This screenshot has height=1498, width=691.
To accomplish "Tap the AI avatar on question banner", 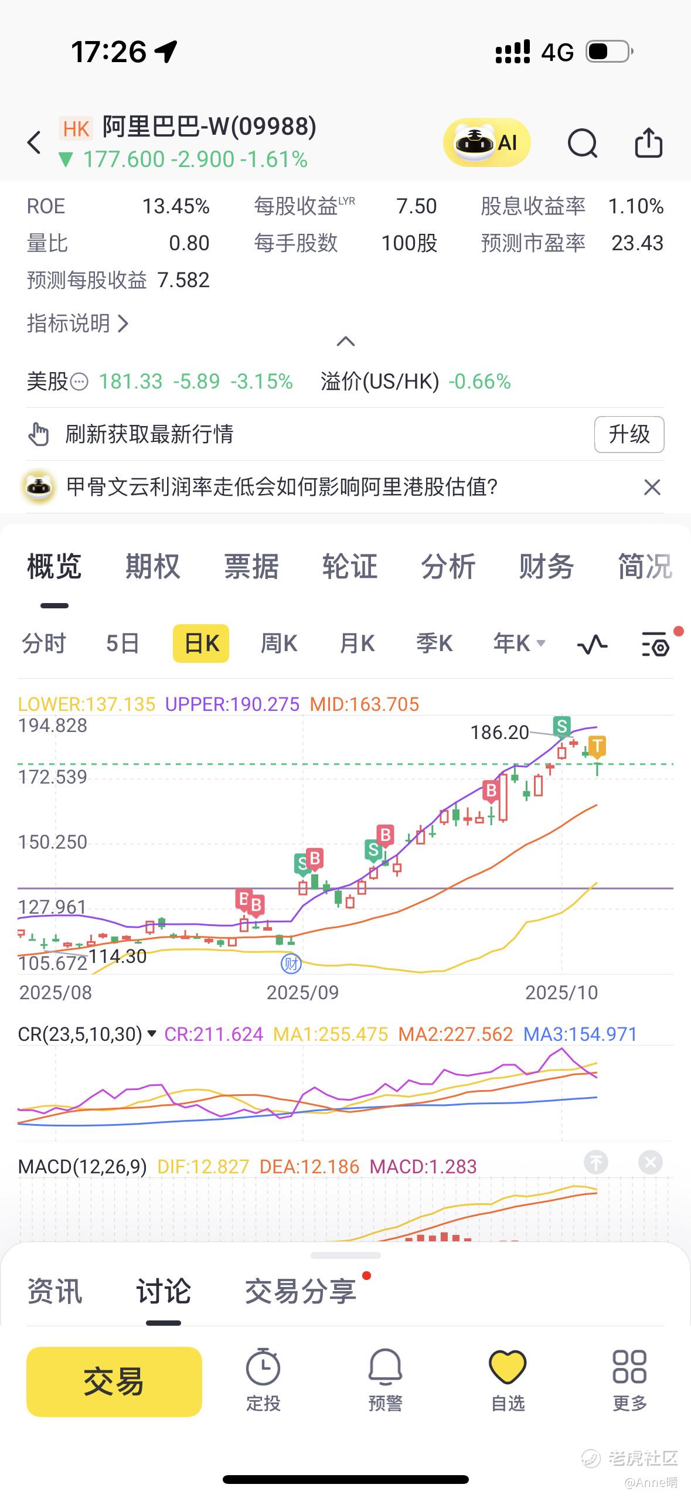I will click(x=39, y=486).
